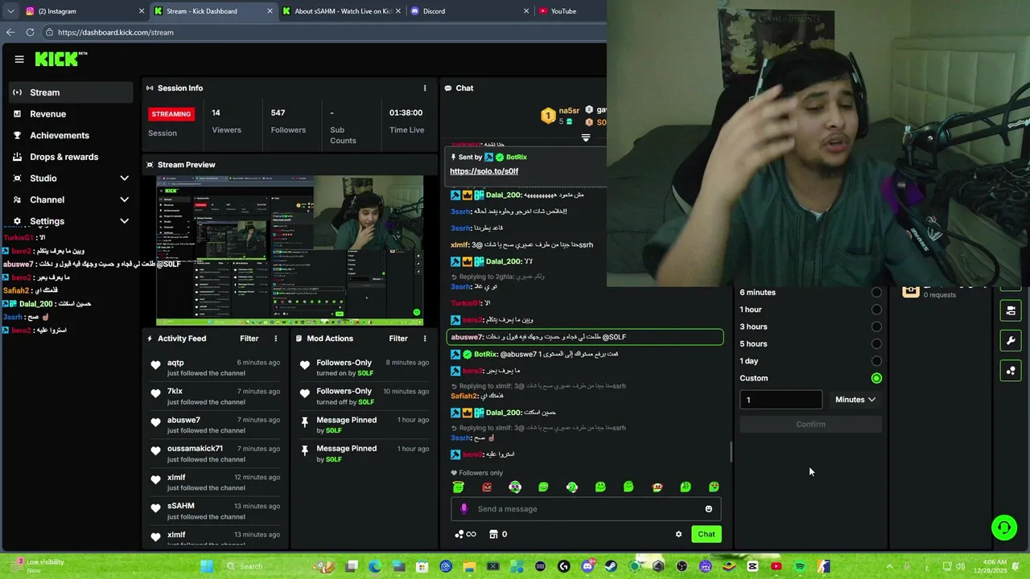Screen dimensions: 1030x579
Task: Open the pinned solo.to/s0lf link
Action: pos(484,171)
